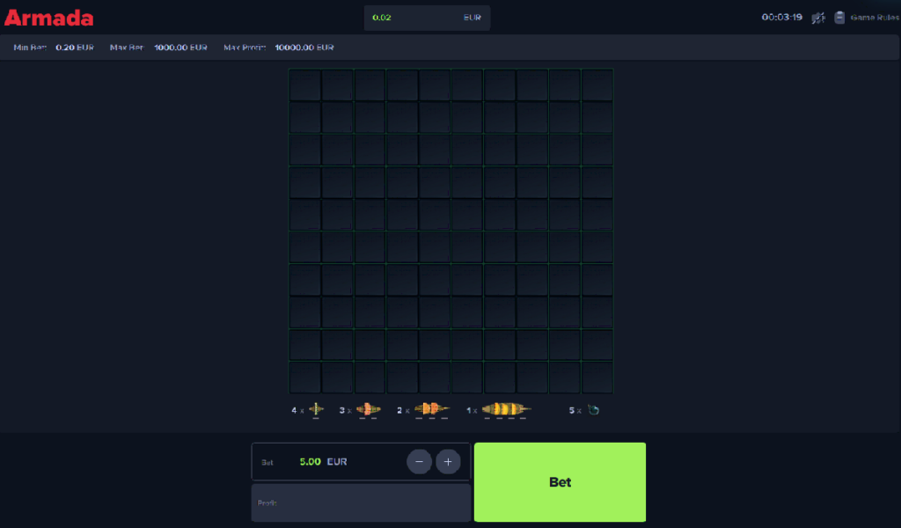Click the four-cell ship icon
Image resolution: width=901 pixels, height=528 pixels.
[507, 410]
